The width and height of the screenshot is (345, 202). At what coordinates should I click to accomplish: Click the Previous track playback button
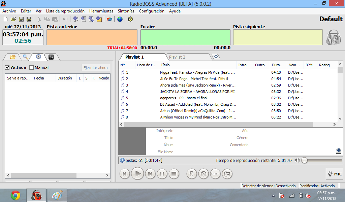pos(125,174)
